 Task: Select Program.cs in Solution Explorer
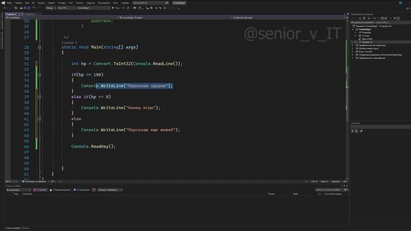(x=367, y=42)
